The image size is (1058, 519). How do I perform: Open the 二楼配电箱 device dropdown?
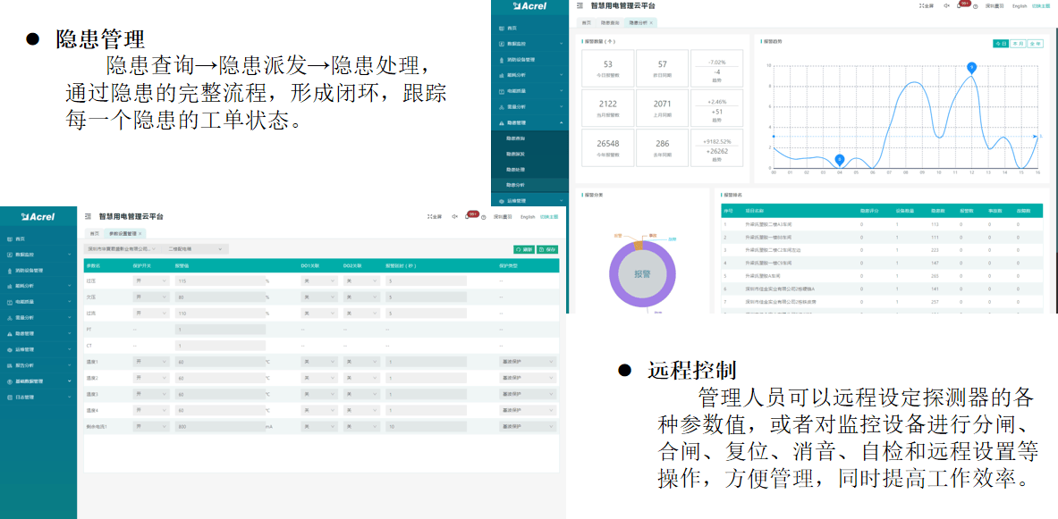196,249
